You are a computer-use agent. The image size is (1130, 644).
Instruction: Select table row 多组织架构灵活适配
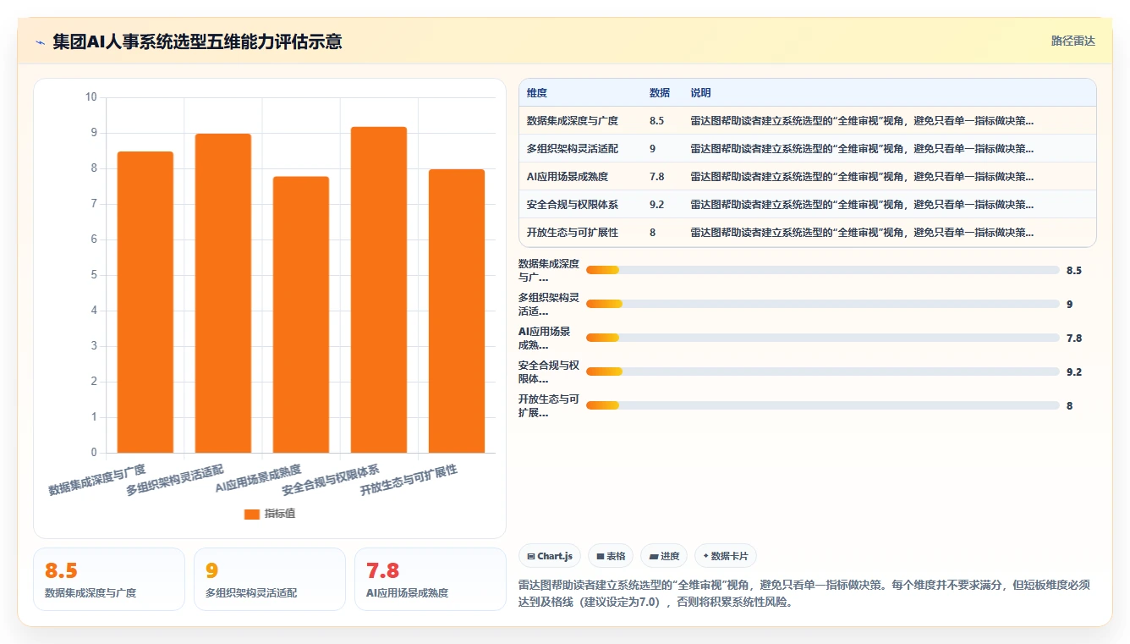tap(808, 149)
